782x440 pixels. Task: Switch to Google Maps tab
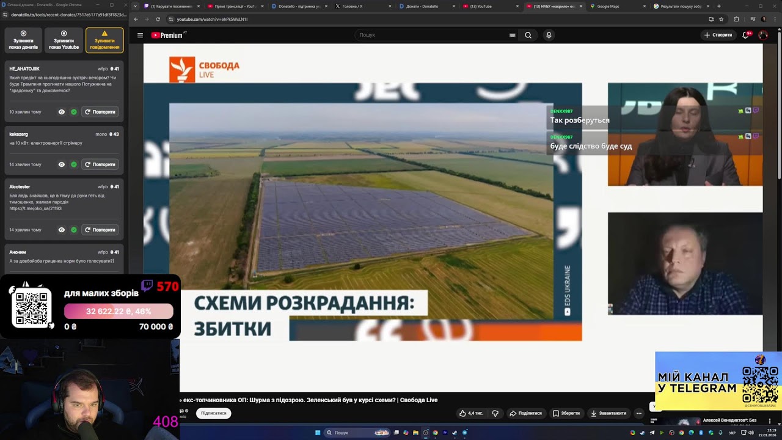618,6
